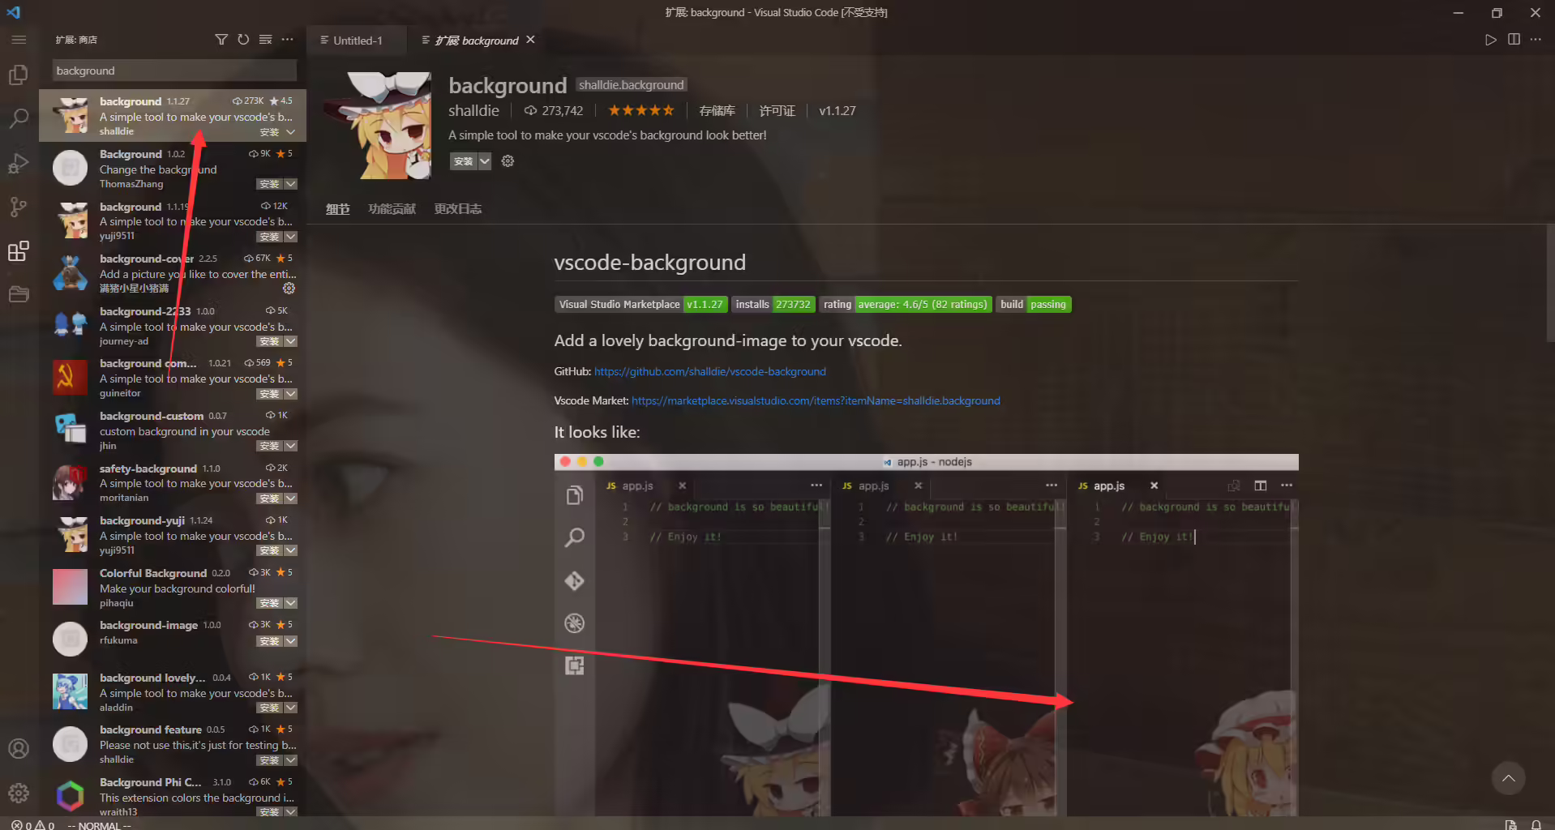Expand install dropdown for shalldie background row
This screenshot has width=1555, height=830.
click(x=291, y=132)
